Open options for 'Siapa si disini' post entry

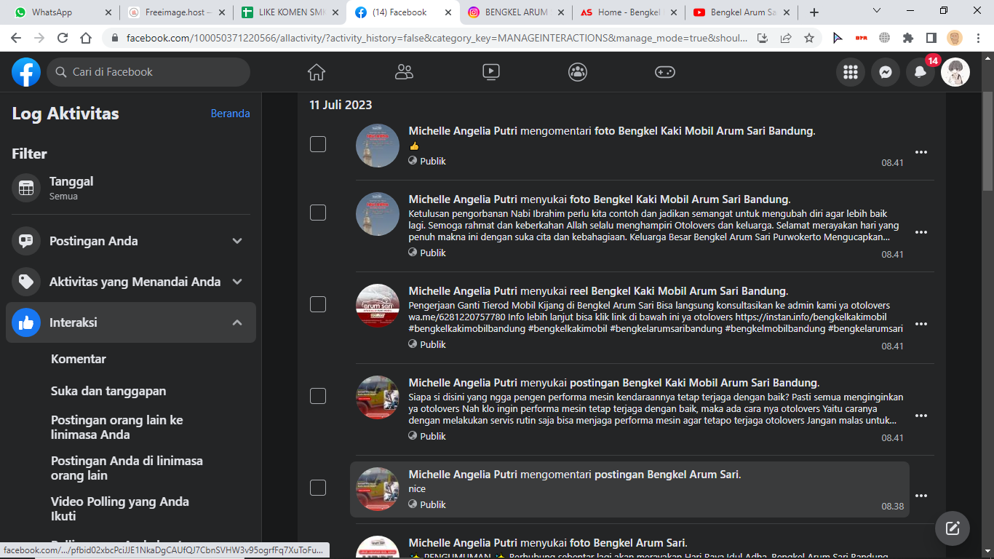click(x=921, y=416)
